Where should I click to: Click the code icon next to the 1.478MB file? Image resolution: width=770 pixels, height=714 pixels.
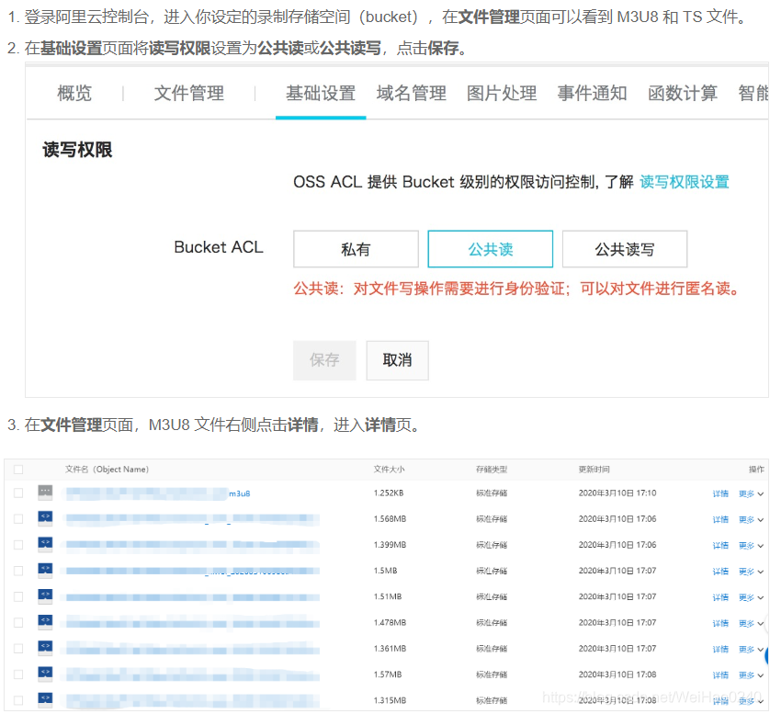click(x=44, y=622)
